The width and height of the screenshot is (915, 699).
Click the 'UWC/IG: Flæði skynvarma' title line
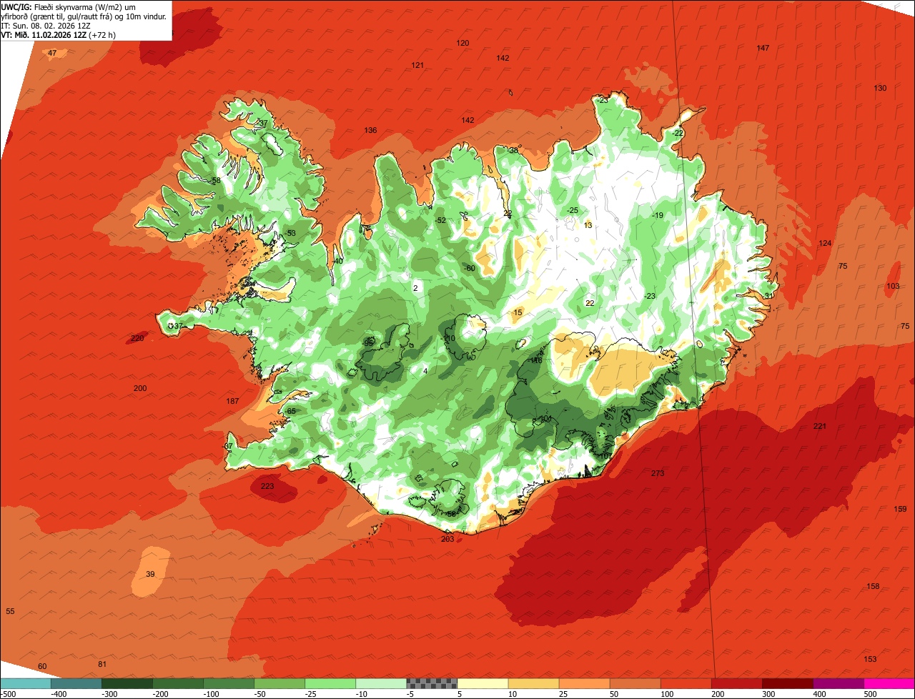68,6
